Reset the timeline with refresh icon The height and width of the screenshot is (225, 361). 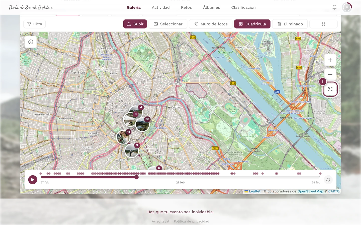click(328, 180)
